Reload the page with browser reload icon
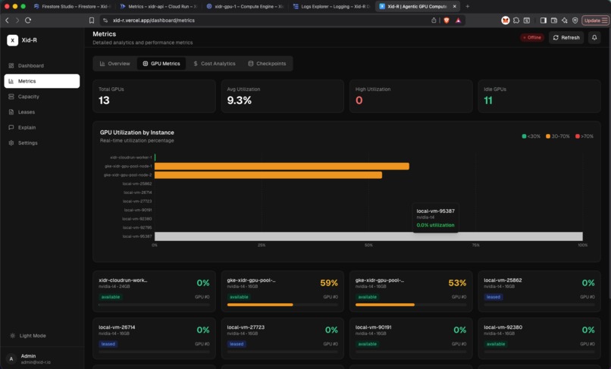The width and height of the screenshot is (611, 369). [x=28, y=20]
